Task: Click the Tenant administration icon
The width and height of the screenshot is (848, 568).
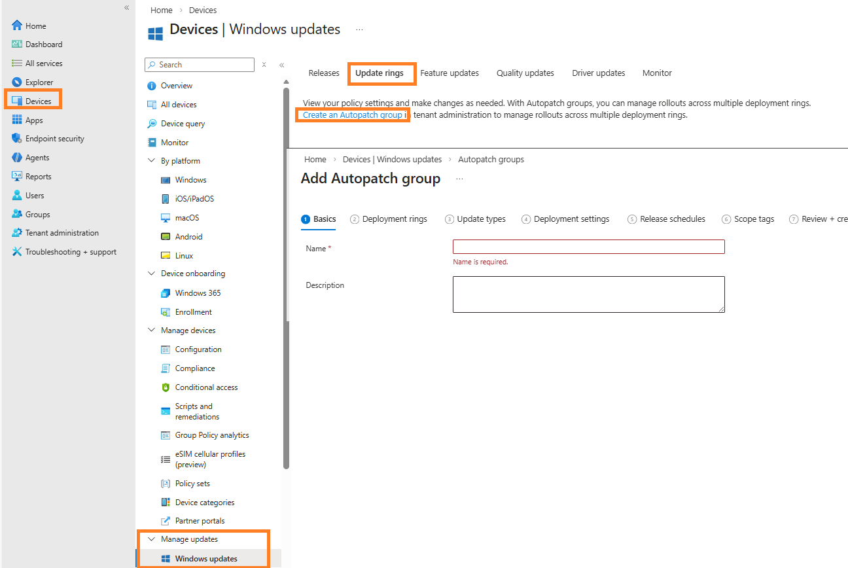Action: click(17, 233)
